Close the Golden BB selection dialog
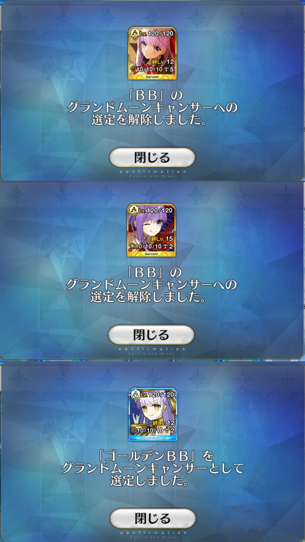 click(x=153, y=518)
